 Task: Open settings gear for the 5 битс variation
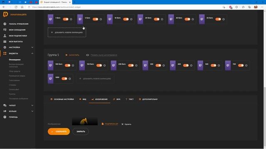click(101, 19)
